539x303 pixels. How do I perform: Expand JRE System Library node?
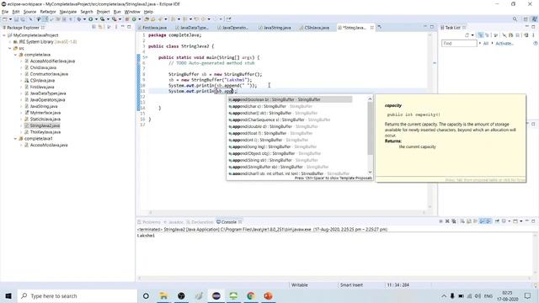click(x=10, y=41)
